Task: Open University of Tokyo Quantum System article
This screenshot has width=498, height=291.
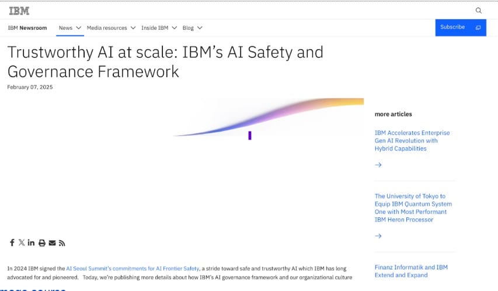Action: click(x=412, y=208)
